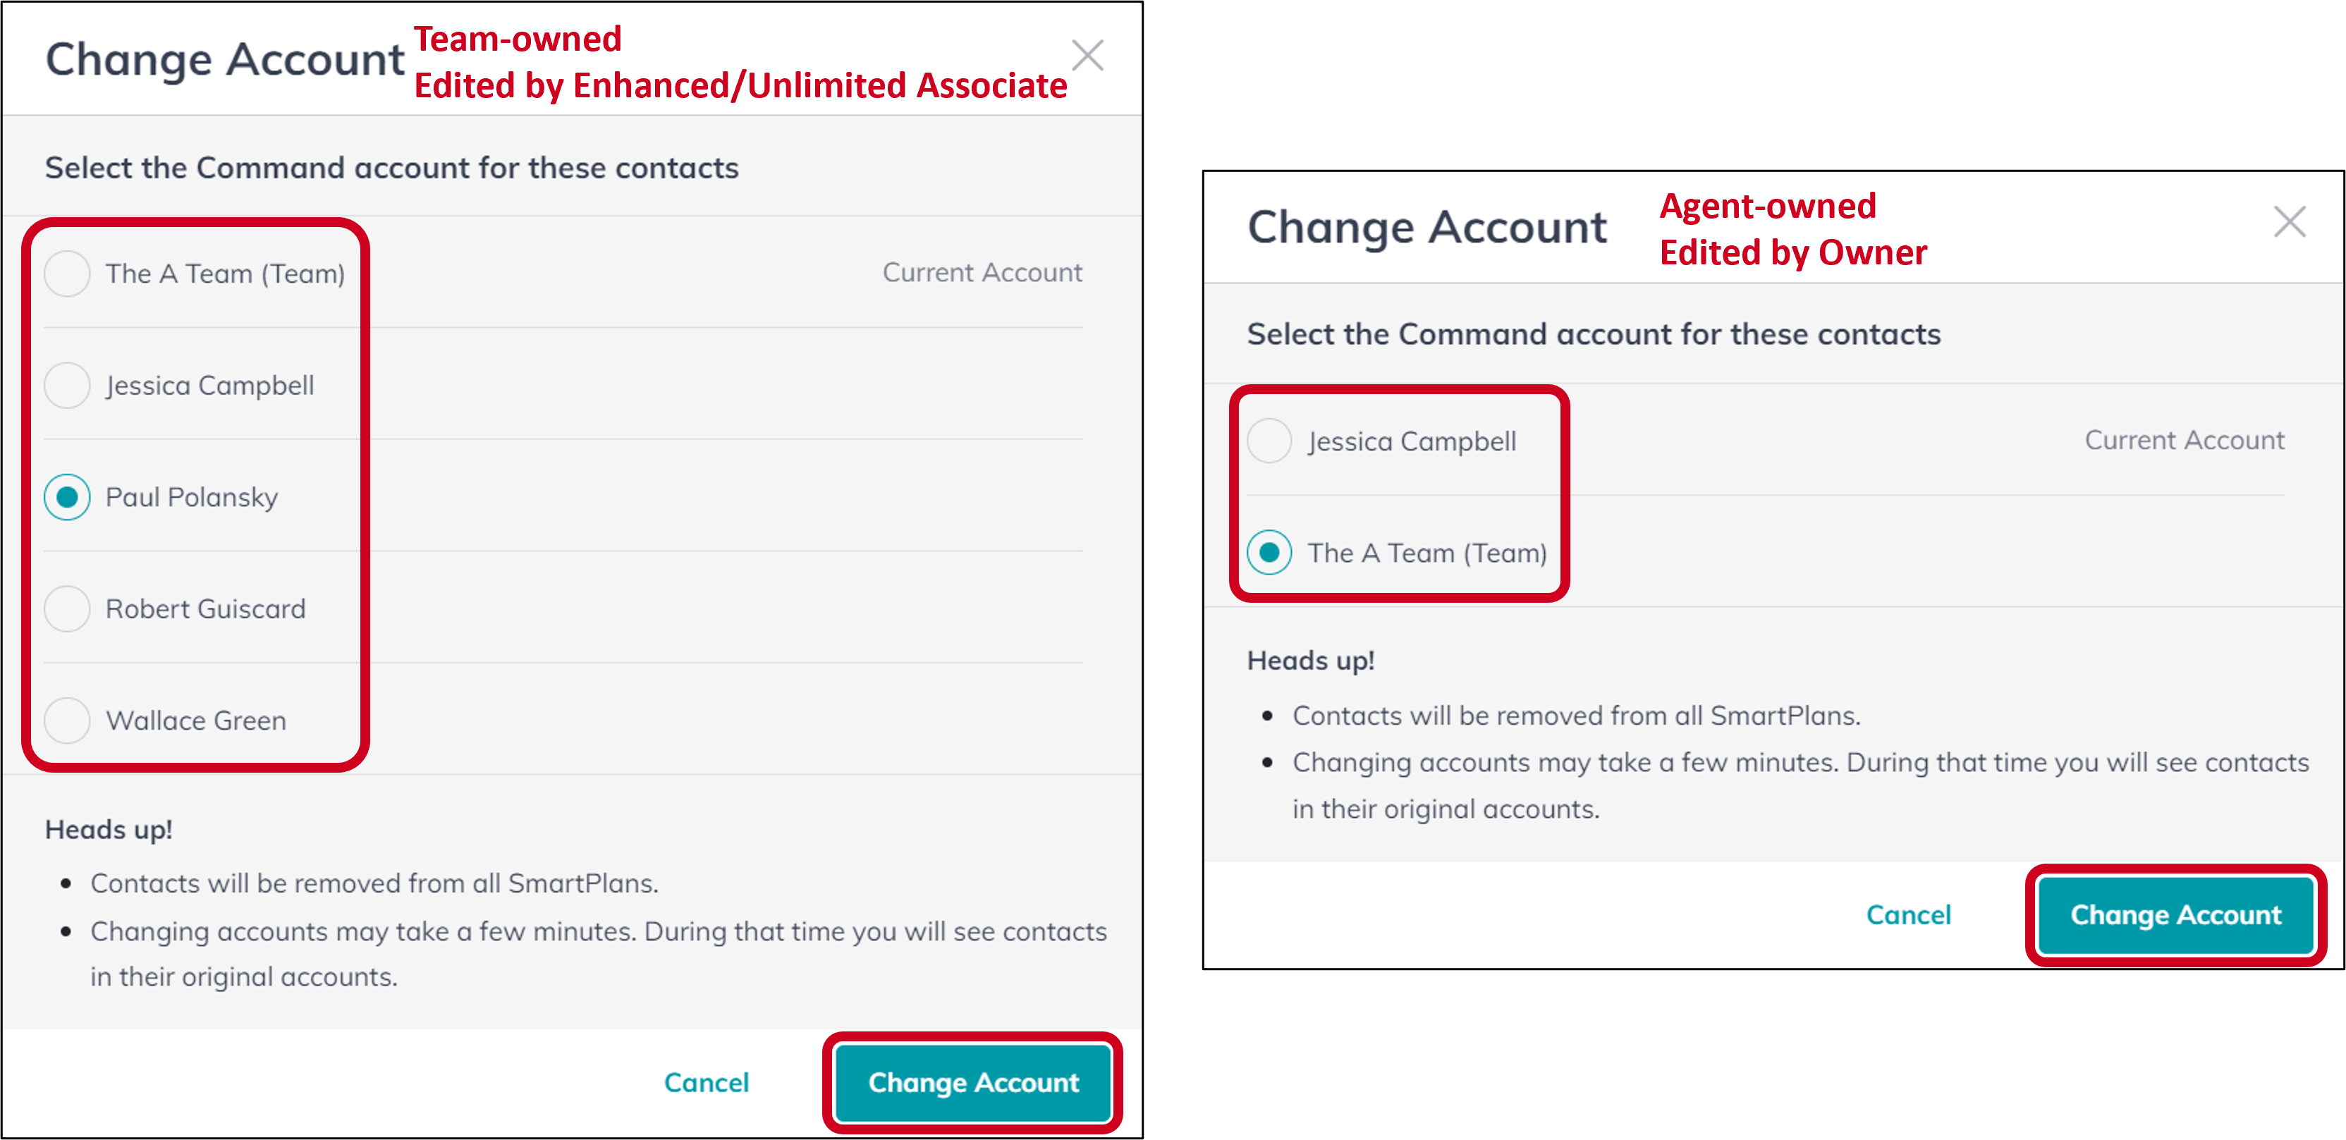Viewport: 2346px width, 1140px height.
Task: Click the Heads up! heading on the right
Action: [1311, 660]
